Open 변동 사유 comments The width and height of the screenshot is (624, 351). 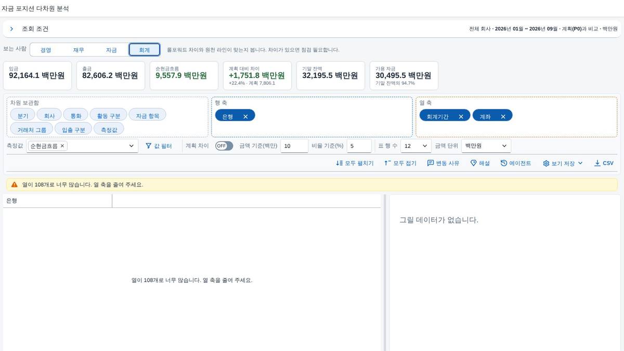pyautogui.click(x=443, y=163)
